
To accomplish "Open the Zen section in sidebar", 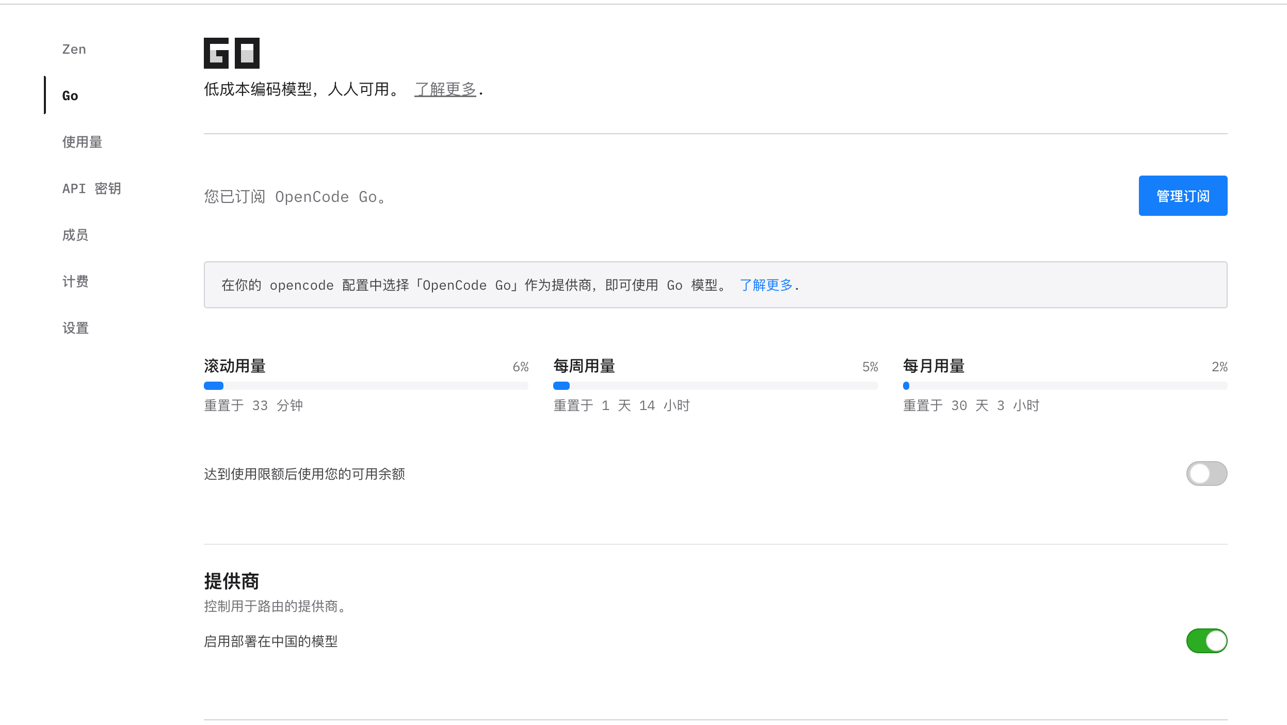I will coord(74,49).
